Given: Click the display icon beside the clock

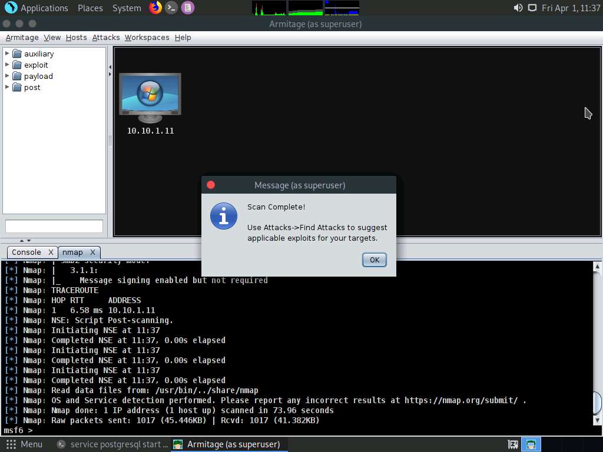Looking at the screenshot, I should pyautogui.click(x=532, y=8).
